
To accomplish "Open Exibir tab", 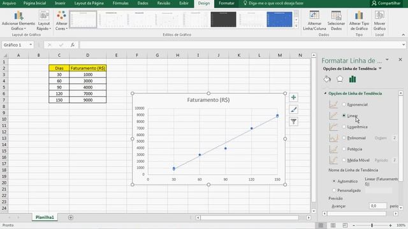I will (x=184, y=3).
